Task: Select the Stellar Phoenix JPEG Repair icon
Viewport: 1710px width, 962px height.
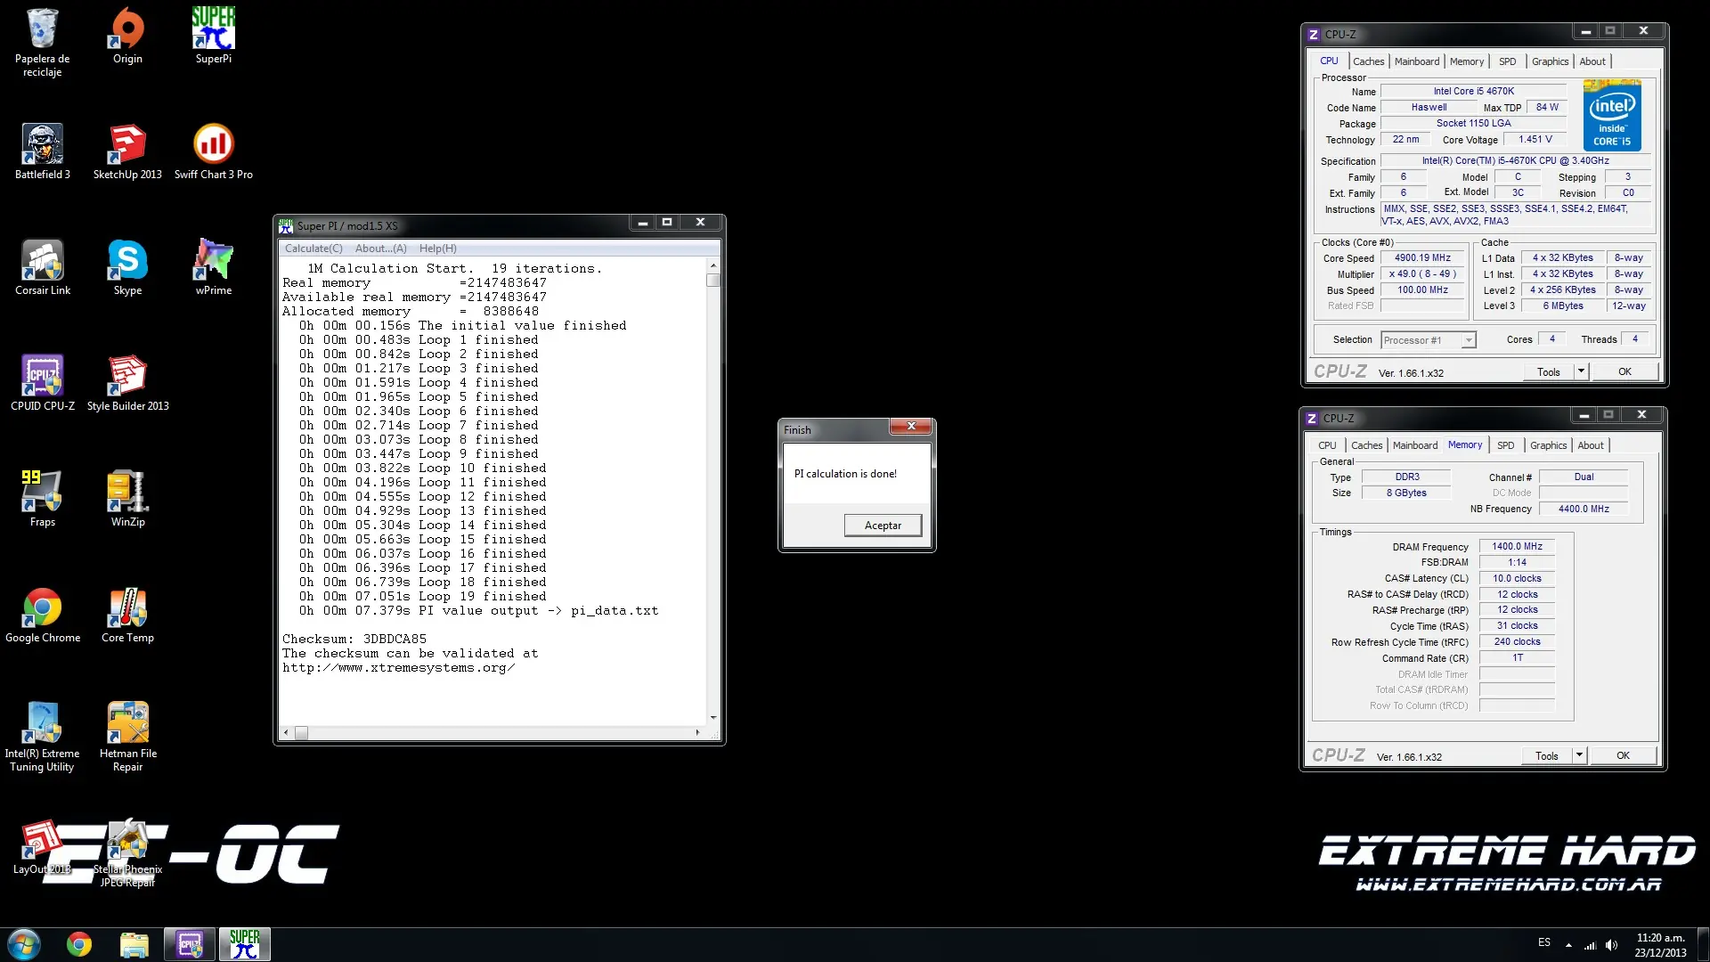Action: (x=127, y=853)
